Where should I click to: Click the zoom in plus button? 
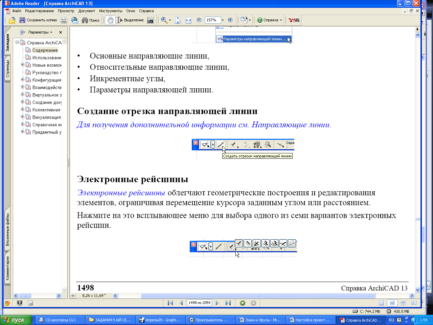(x=230, y=20)
